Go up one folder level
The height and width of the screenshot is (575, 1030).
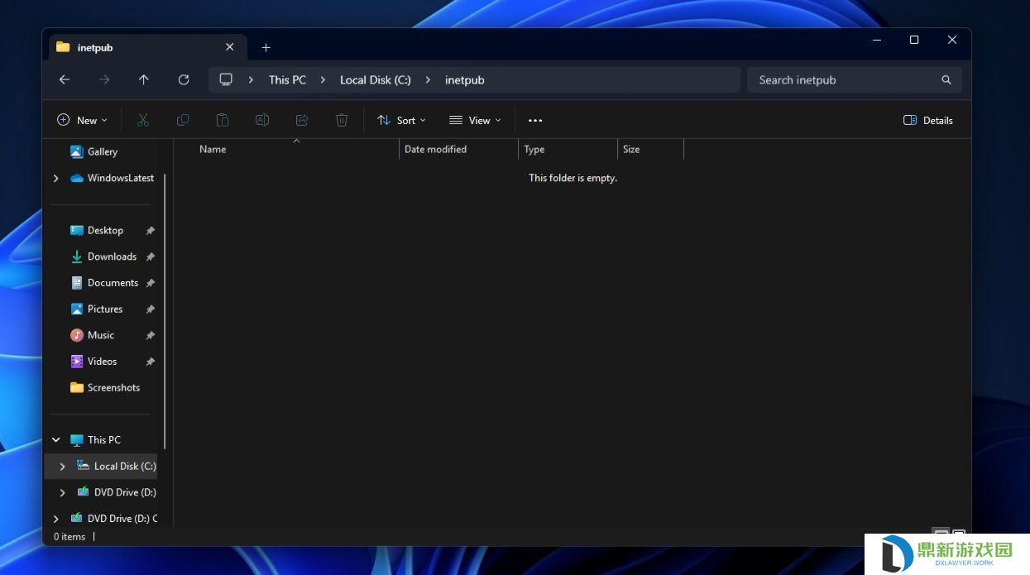(x=144, y=79)
